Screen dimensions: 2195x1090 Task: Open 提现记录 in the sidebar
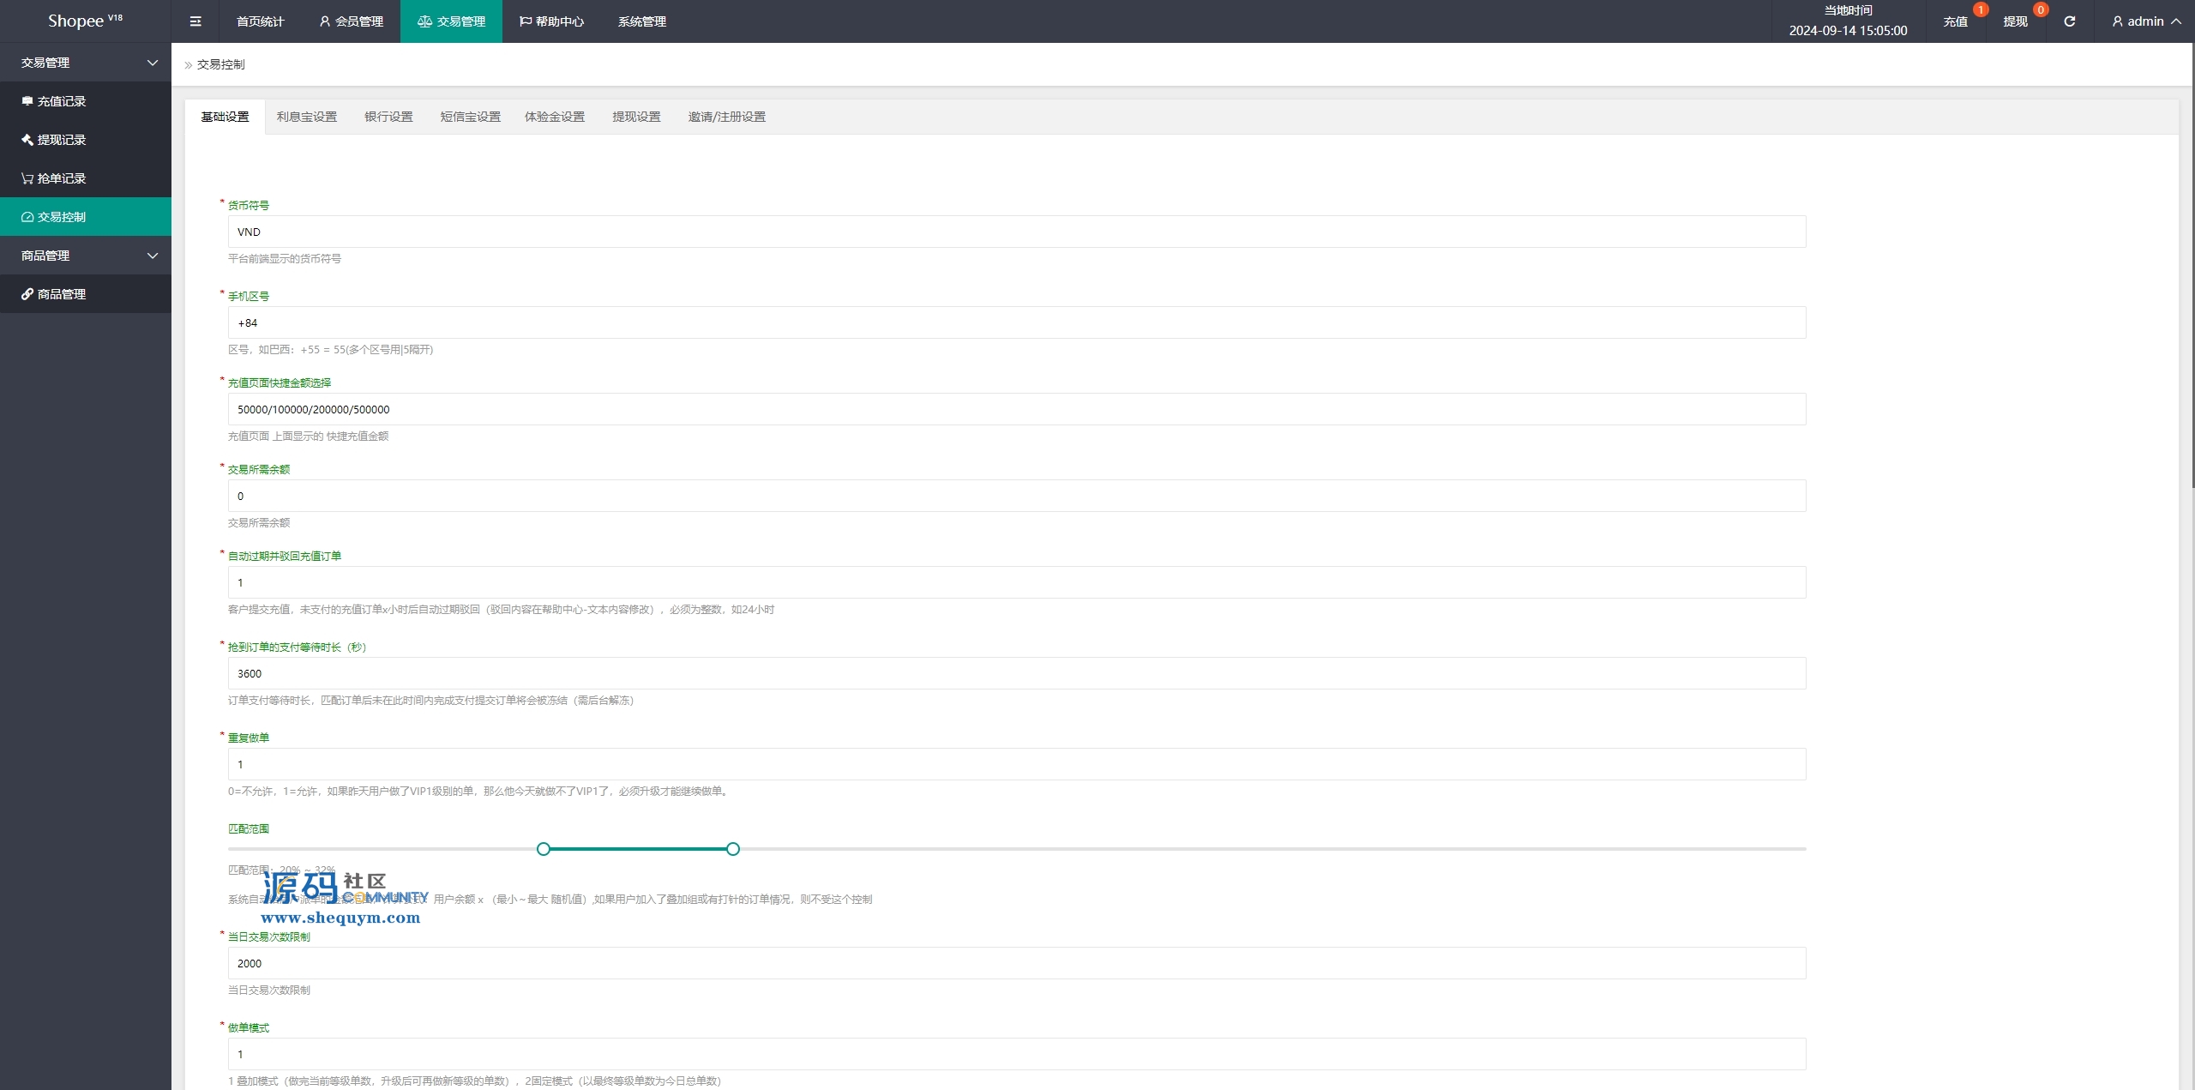pyautogui.click(x=62, y=140)
